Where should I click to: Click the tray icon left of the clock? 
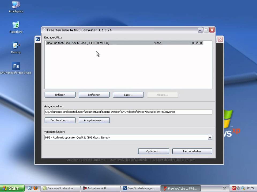243,188
